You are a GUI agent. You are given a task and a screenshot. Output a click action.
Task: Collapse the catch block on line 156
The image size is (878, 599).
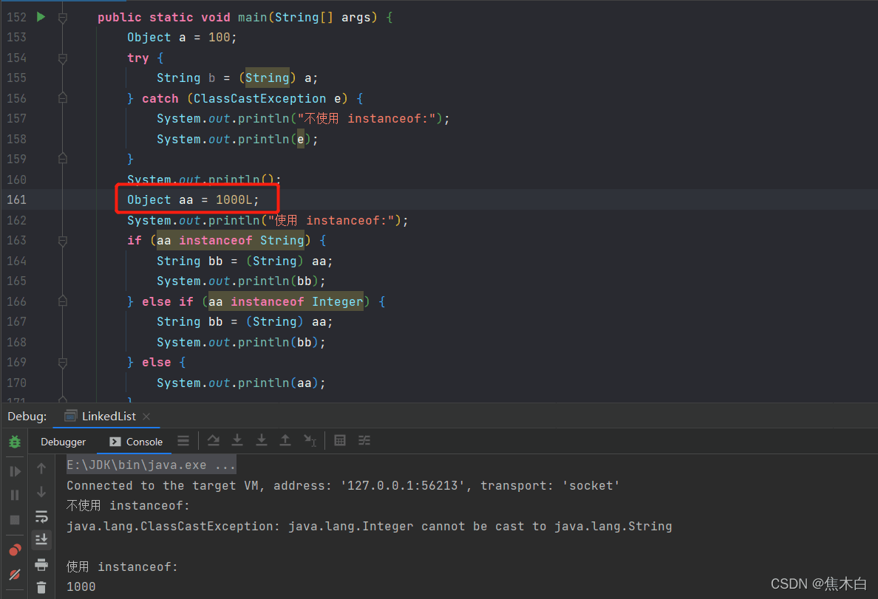(x=62, y=97)
